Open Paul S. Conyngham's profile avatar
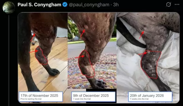Image resolution: width=183 pixels, height=106 pixels. (9, 7)
